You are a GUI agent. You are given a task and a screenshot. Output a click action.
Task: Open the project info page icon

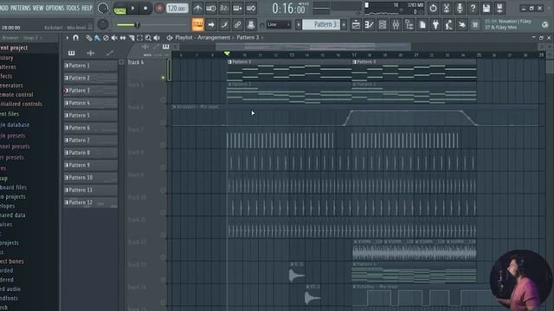(x=422, y=25)
